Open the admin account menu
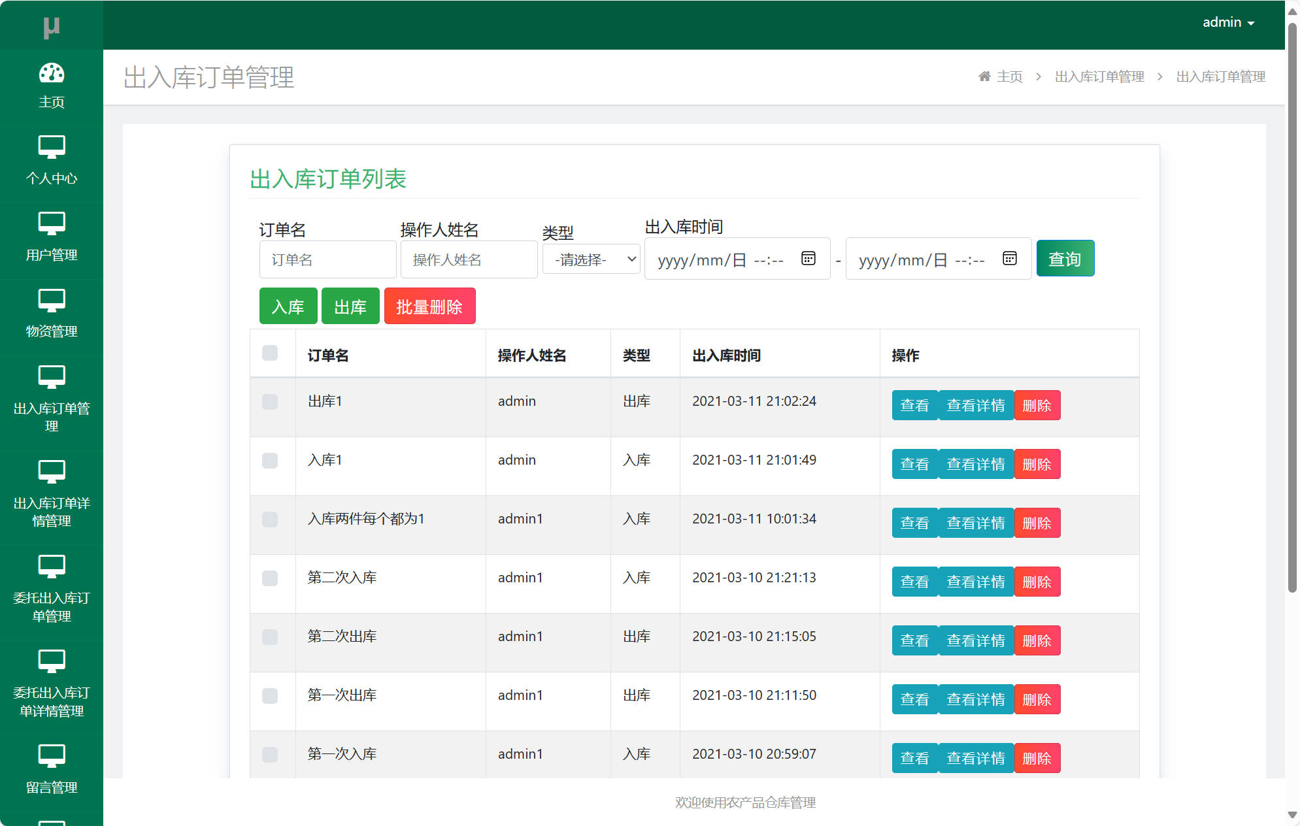Viewport: 1300px width, 826px height. 1228,22
